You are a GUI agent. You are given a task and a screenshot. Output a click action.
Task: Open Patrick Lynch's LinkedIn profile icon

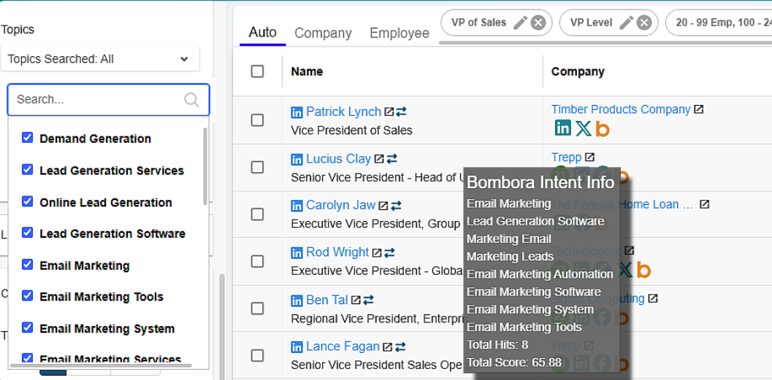[297, 112]
